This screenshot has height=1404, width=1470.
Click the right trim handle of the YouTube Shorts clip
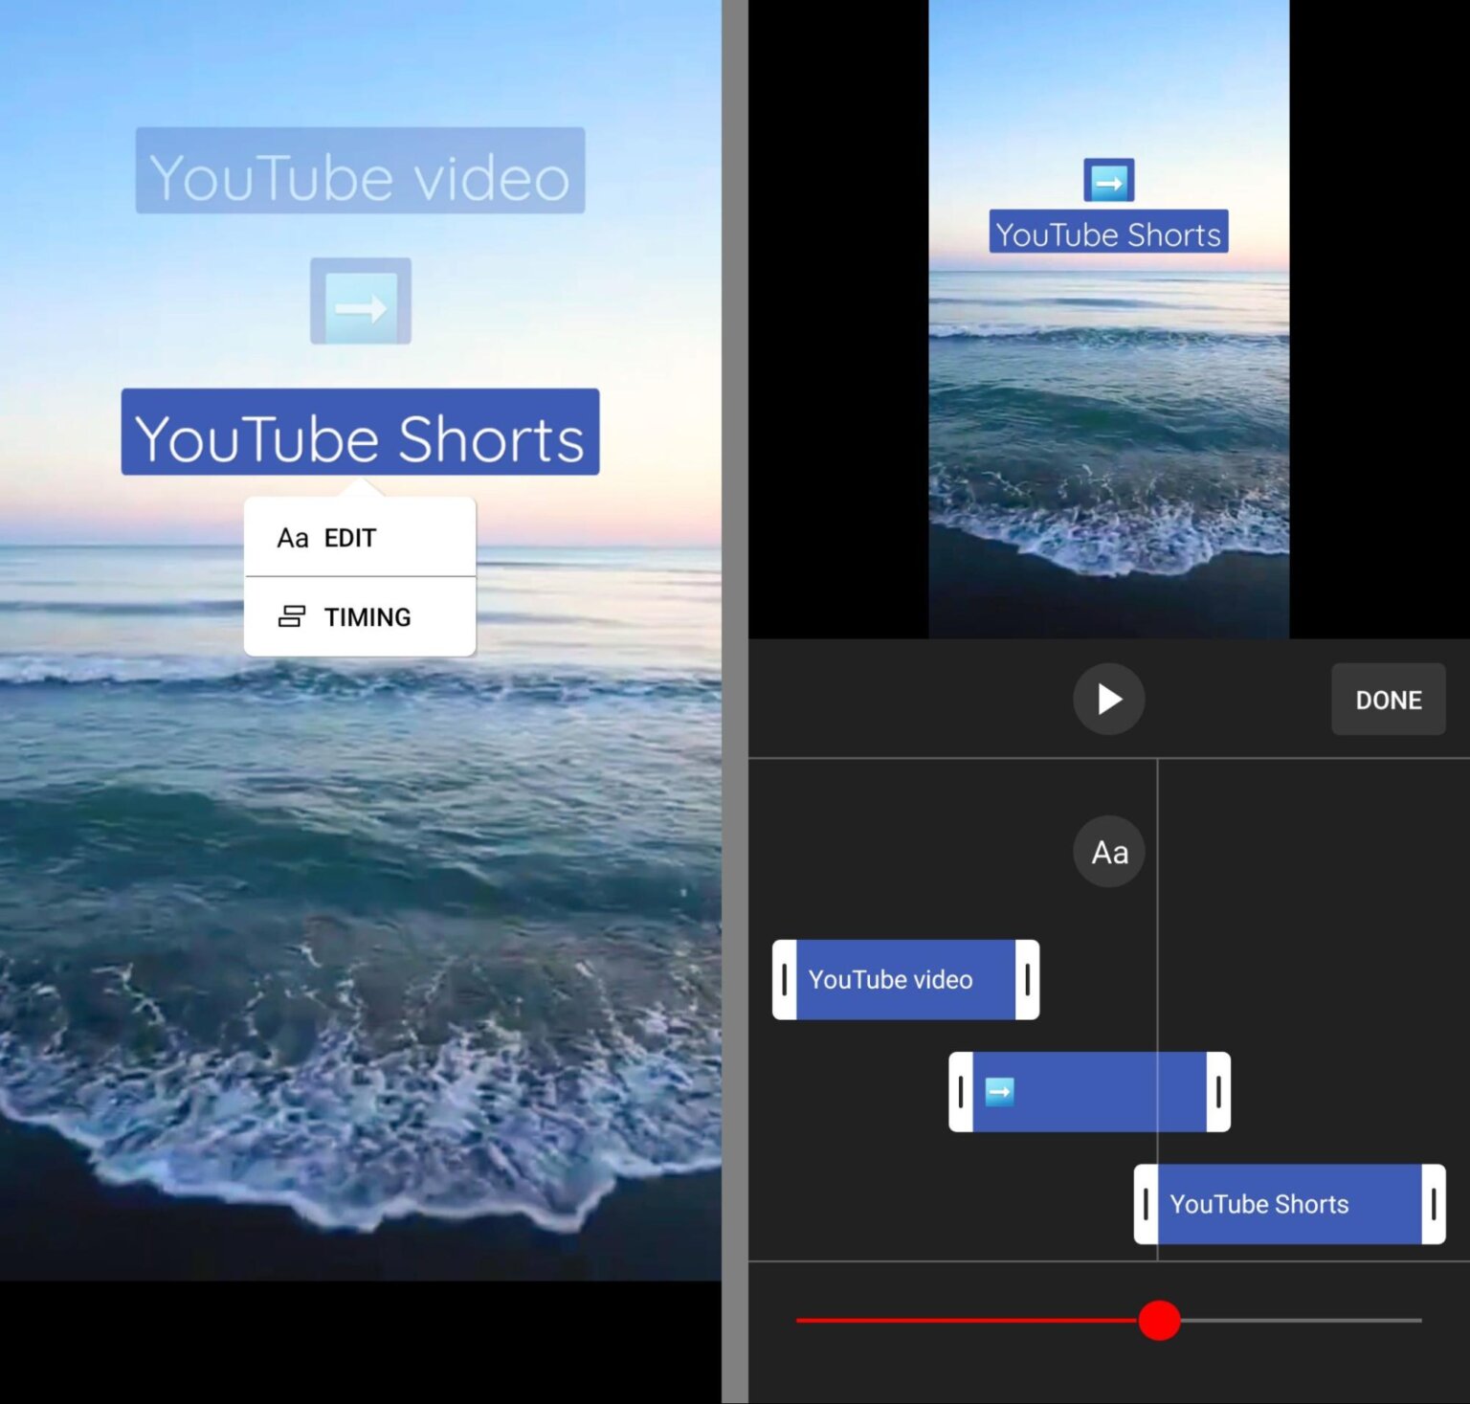click(1433, 1204)
